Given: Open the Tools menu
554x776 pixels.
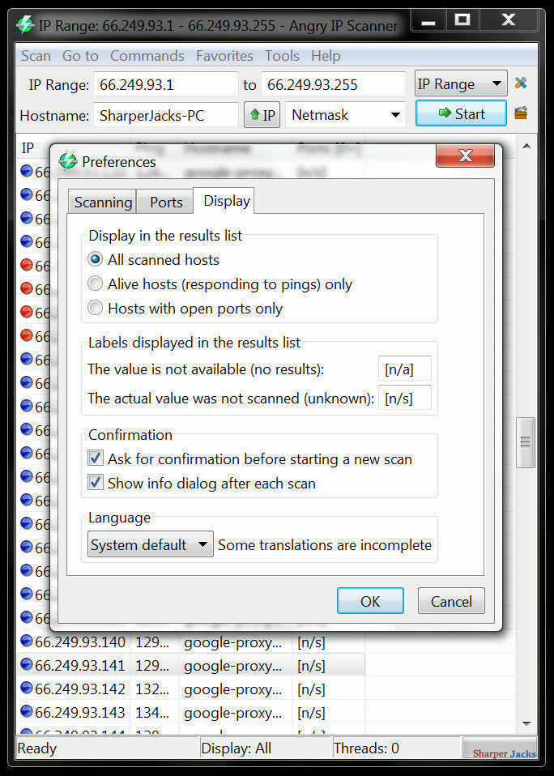Looking at the screenshot, I should (282, 55).
